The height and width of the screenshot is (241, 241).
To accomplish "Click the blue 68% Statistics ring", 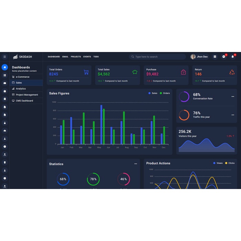I will pyautogui.click(x=63, y=179).
